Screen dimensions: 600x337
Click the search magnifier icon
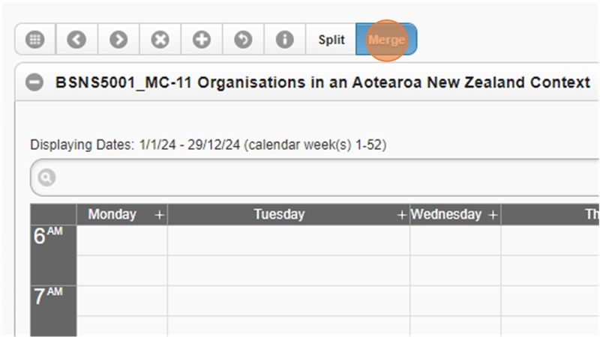pyautogui.click(x=46, y=178)
